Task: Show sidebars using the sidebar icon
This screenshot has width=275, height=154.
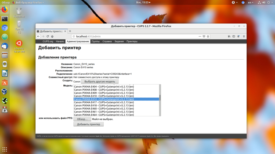Action: coord(234,36)
